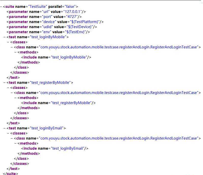203x175 pixels.
Task: Click the parallel value "false"
Action: pyautogui.click(x=70, y=7)
